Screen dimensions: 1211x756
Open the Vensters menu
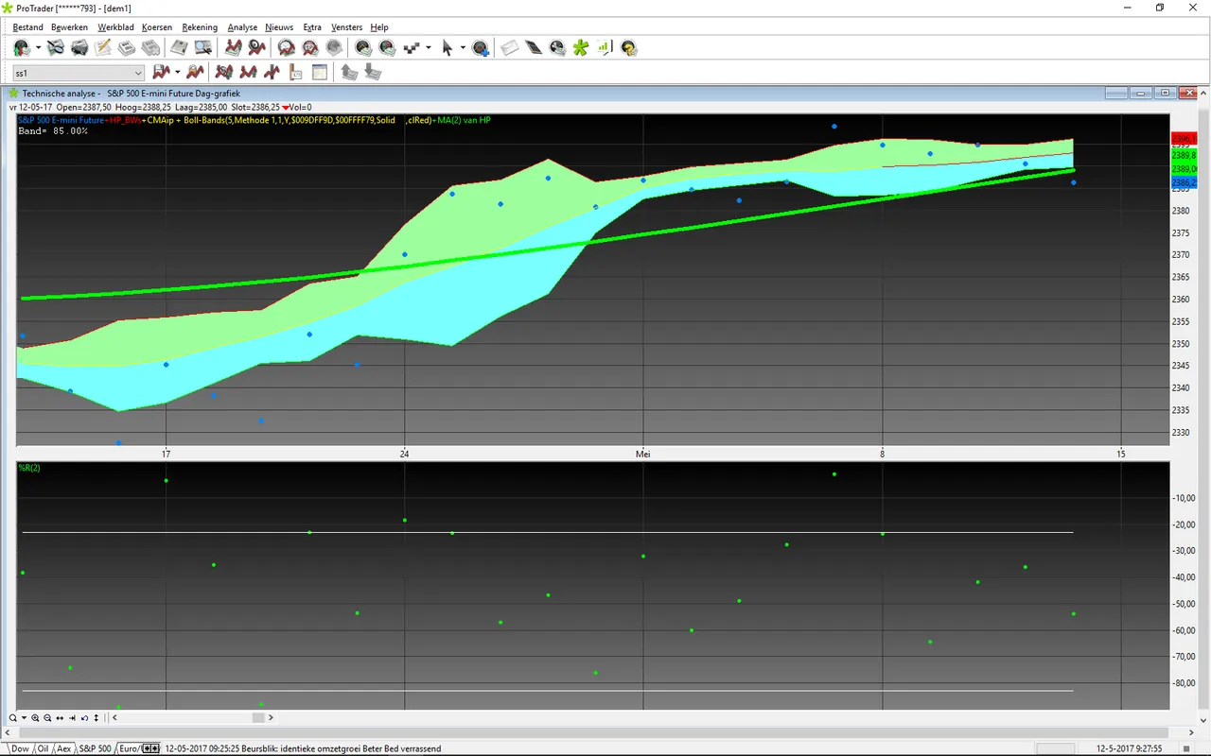click(346, 27)
